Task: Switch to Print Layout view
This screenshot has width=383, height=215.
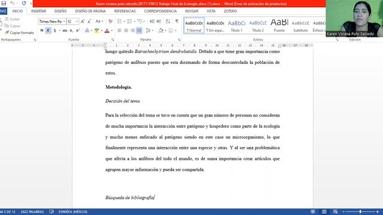Action: point(324,211)
